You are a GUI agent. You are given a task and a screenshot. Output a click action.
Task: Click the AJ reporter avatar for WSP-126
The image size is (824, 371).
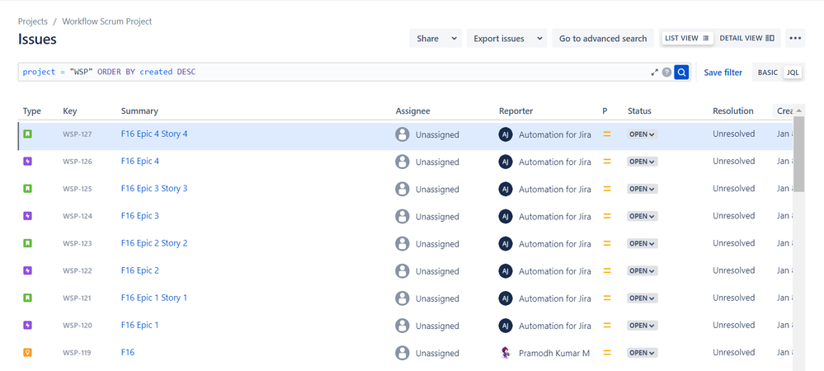pos(505,162)
